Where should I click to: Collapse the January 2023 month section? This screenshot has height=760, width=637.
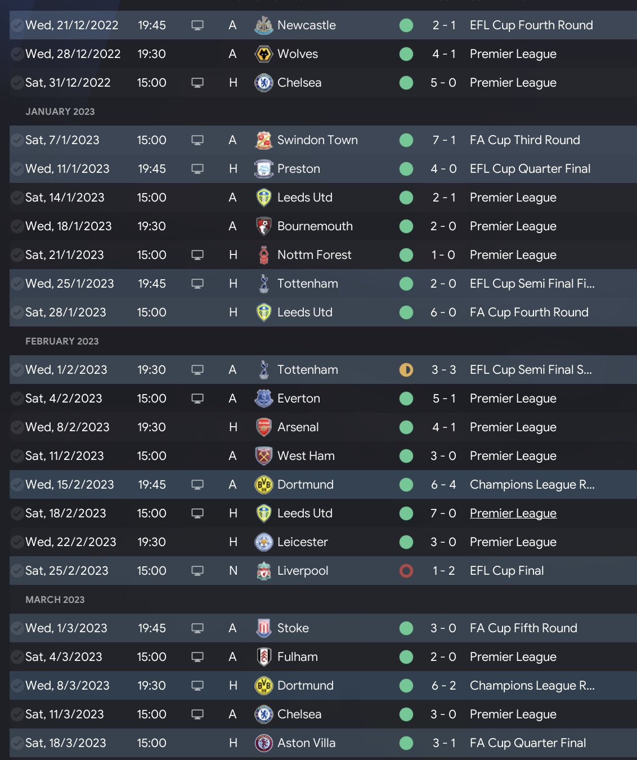click(60, 111)
